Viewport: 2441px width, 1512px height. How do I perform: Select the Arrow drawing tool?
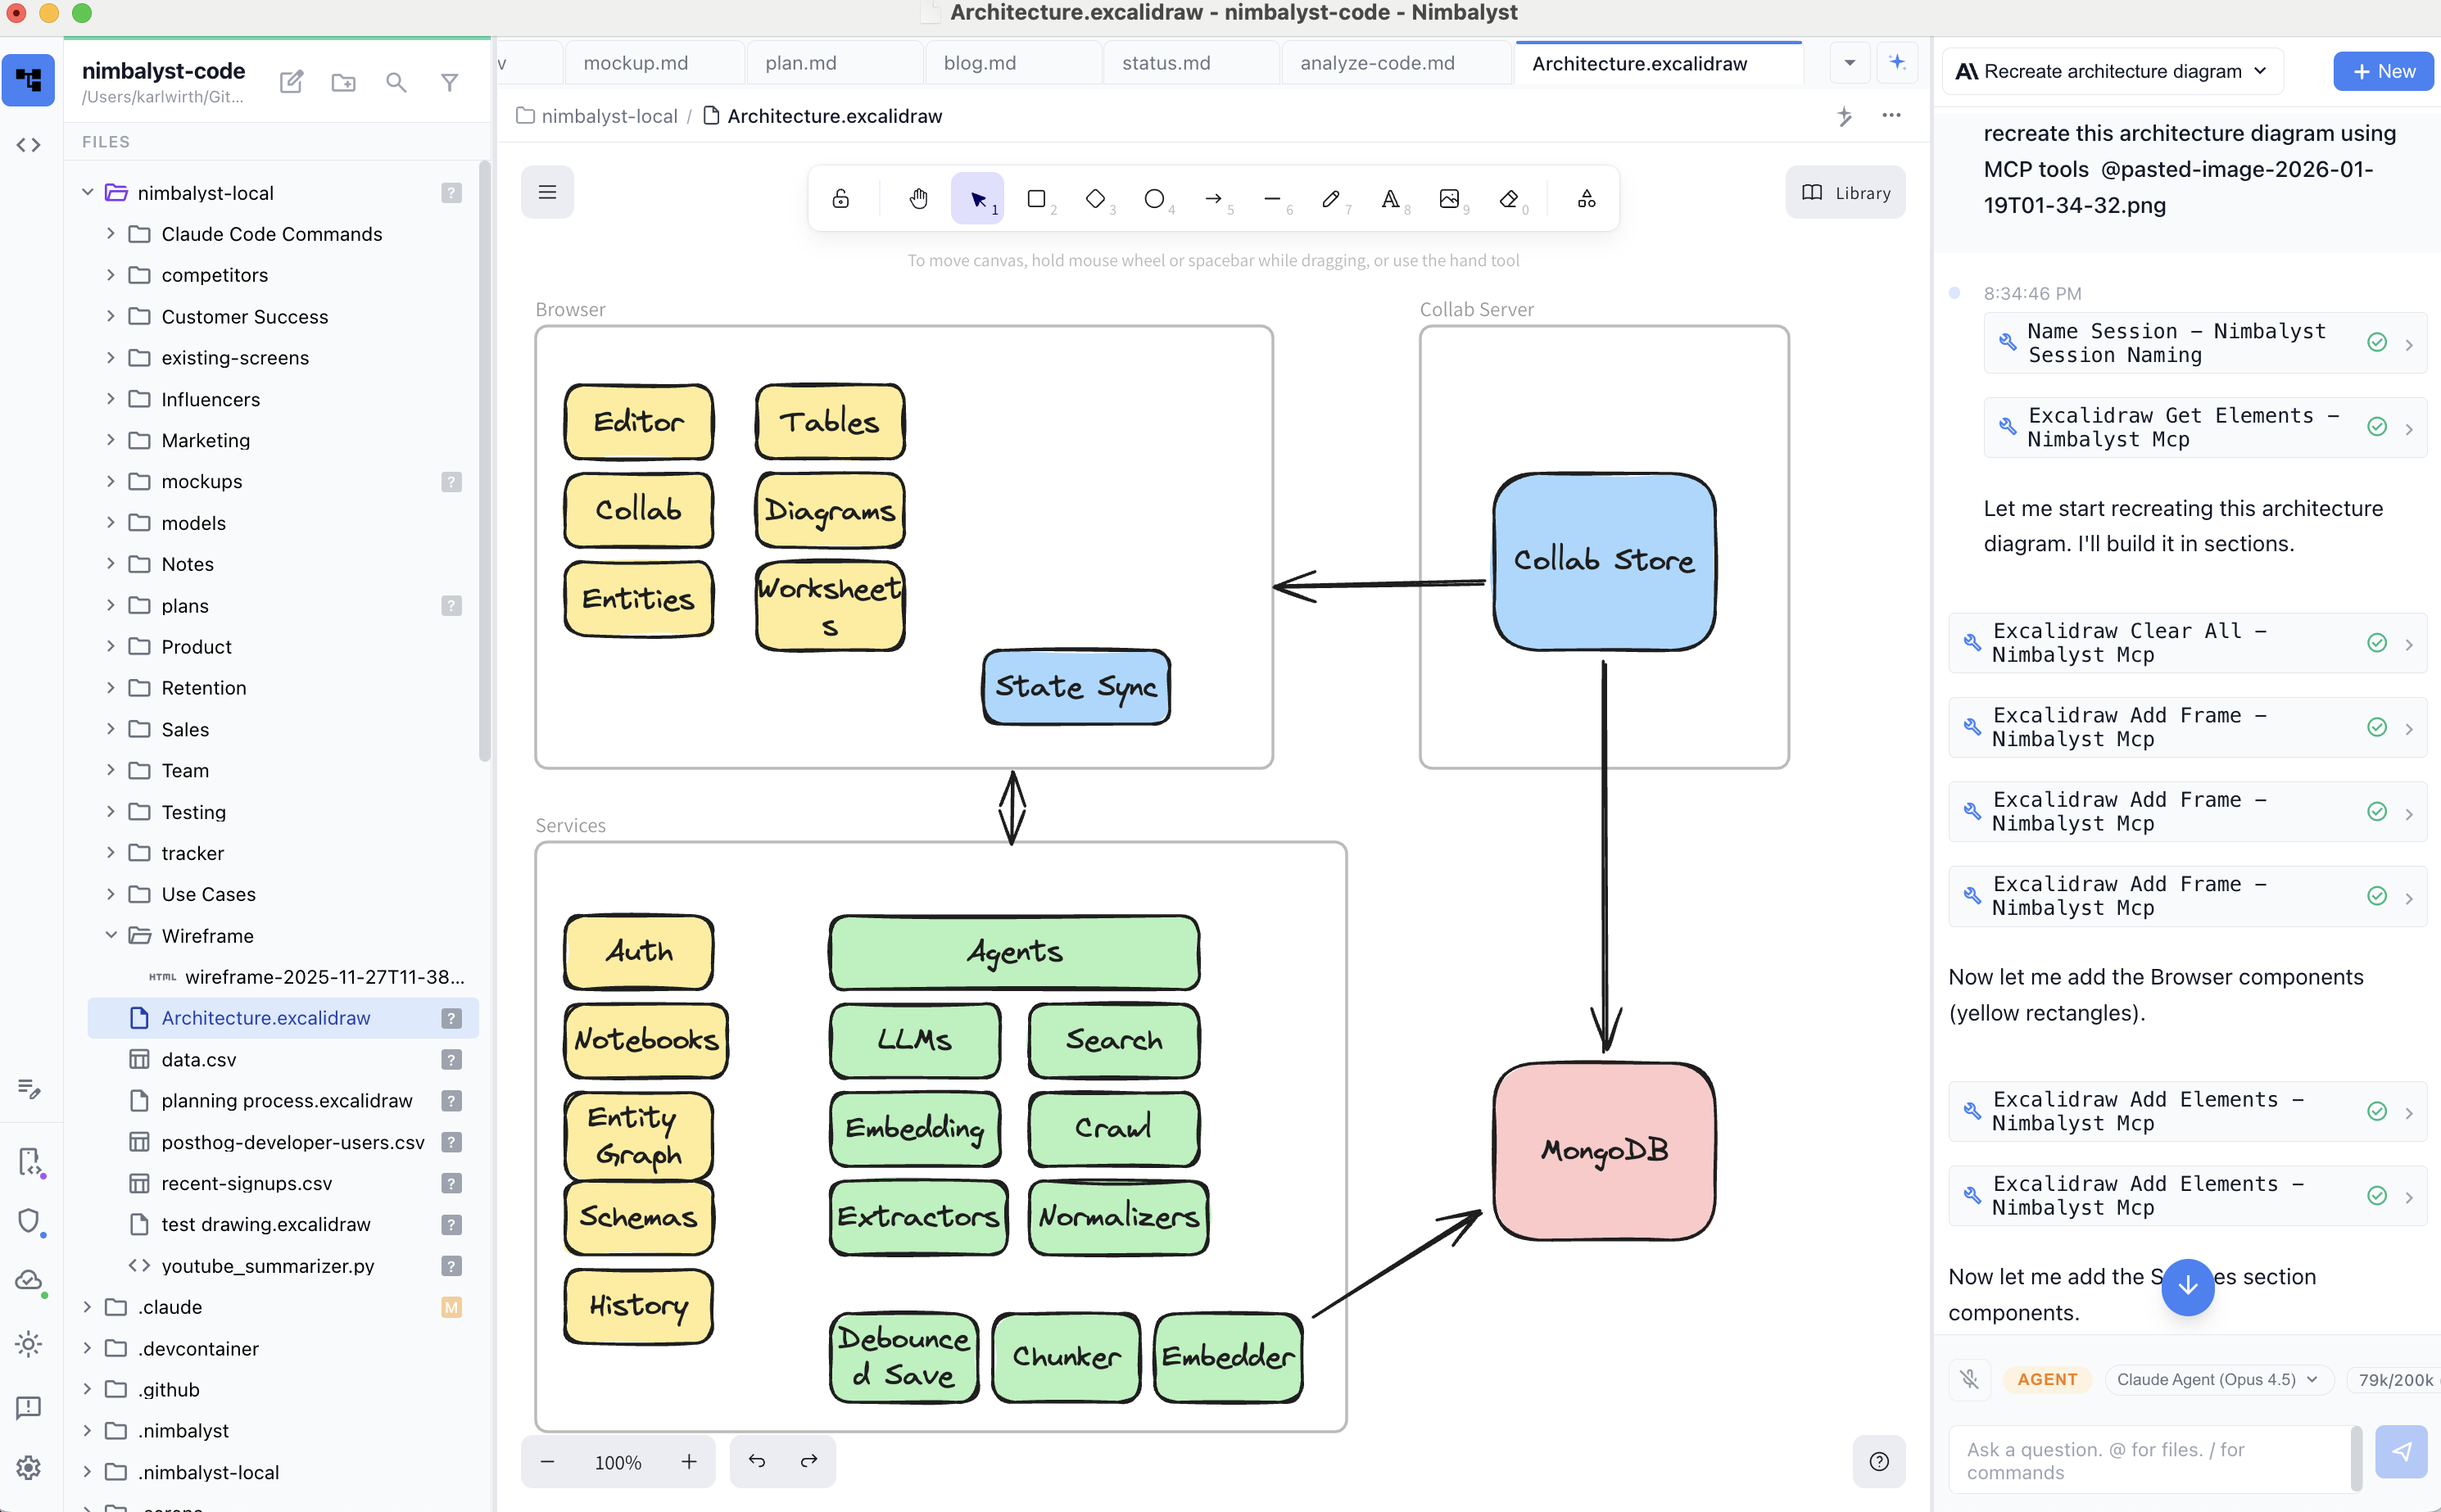coord(1212,198)
